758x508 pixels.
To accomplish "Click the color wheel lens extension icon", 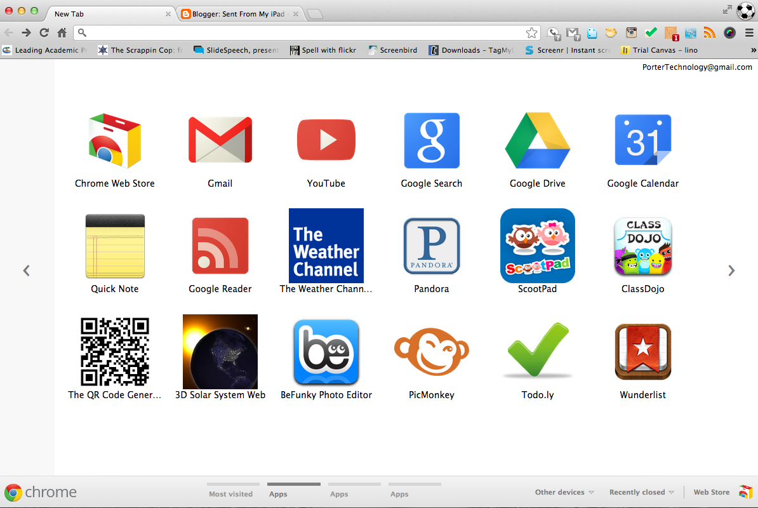I will click(x=729, y=32).
